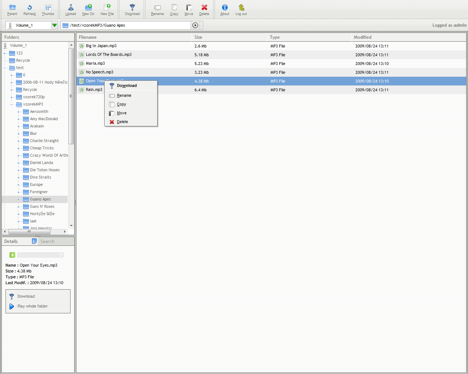This screenshot has width=468, height=374.
Task: Click the Guano Apes folder icon in tree
Action: [26, 199]
